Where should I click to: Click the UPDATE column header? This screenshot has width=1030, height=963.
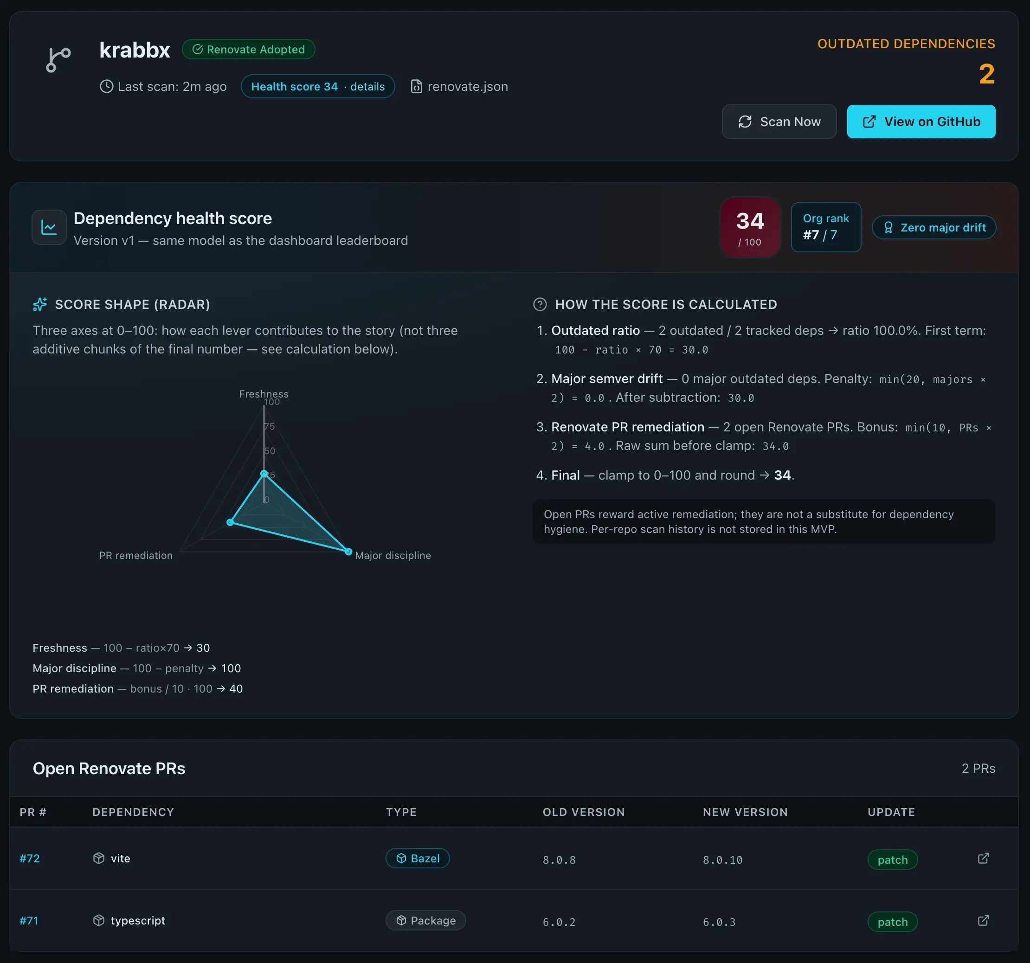click(891, 812)
